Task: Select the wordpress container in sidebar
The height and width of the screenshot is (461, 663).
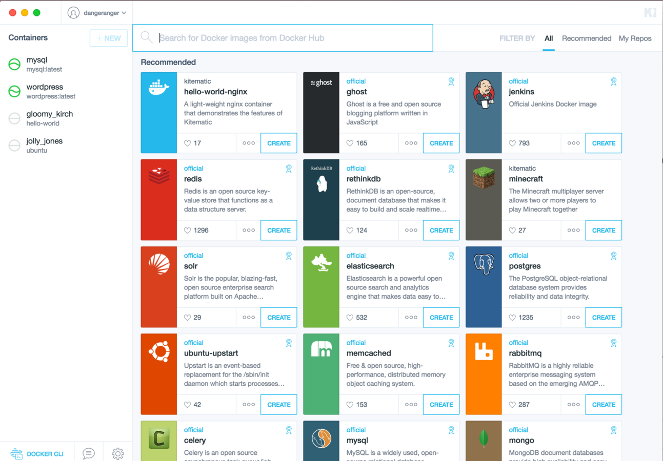Action: click(x=66, y=91)
